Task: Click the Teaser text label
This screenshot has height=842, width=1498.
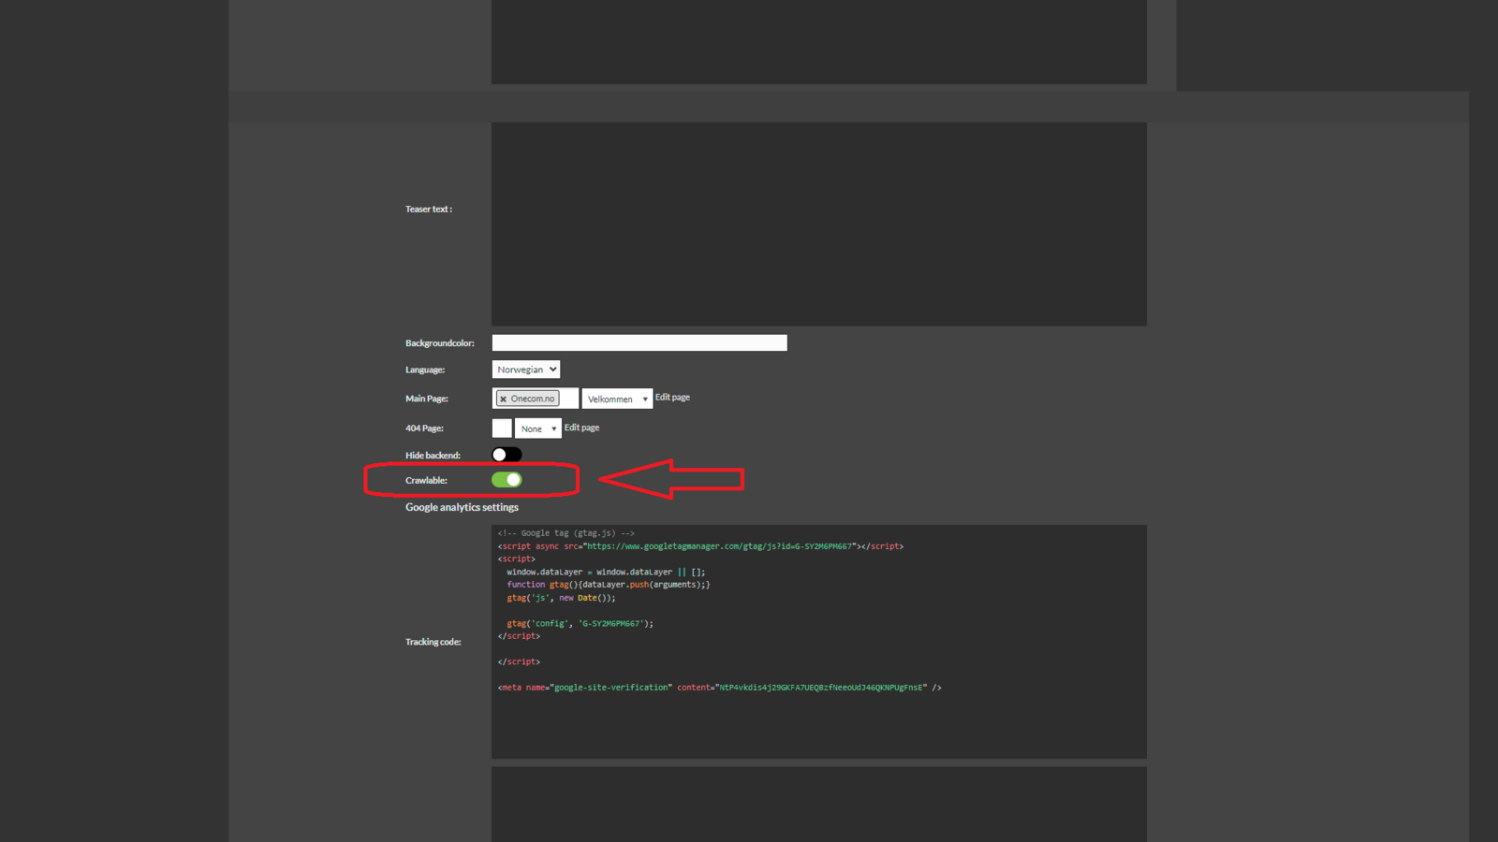Action: click(x=429, y=210)
